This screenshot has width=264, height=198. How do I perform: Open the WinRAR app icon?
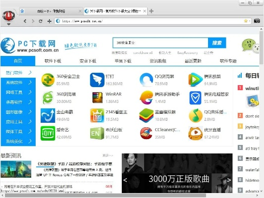coord(97,98)
